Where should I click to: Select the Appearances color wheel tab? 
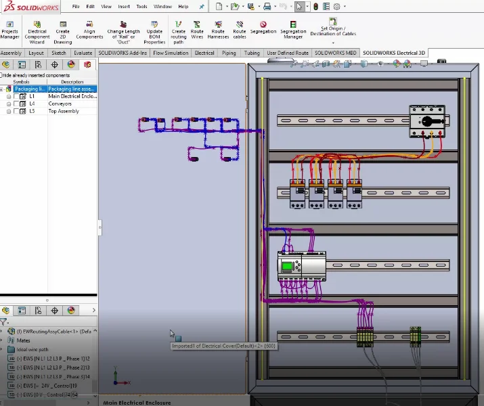pos(71,65)
